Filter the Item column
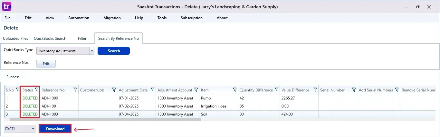440x137 pixels. pos(235,90)
